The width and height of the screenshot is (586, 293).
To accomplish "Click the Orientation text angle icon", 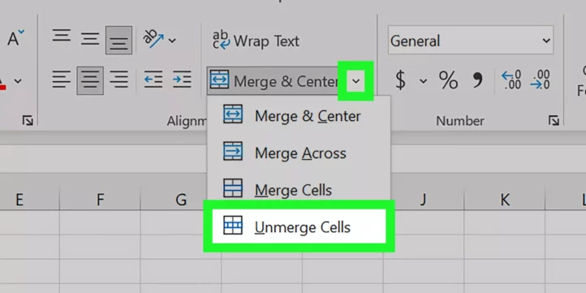I will 153,39.
